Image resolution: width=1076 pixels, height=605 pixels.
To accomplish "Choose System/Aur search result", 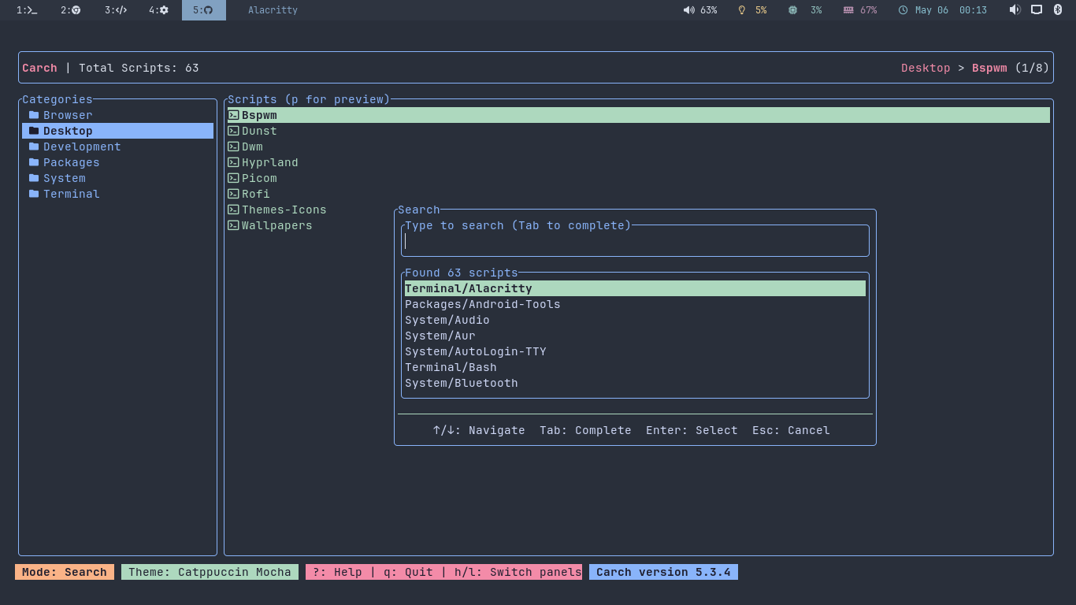I will click(635, 336).
